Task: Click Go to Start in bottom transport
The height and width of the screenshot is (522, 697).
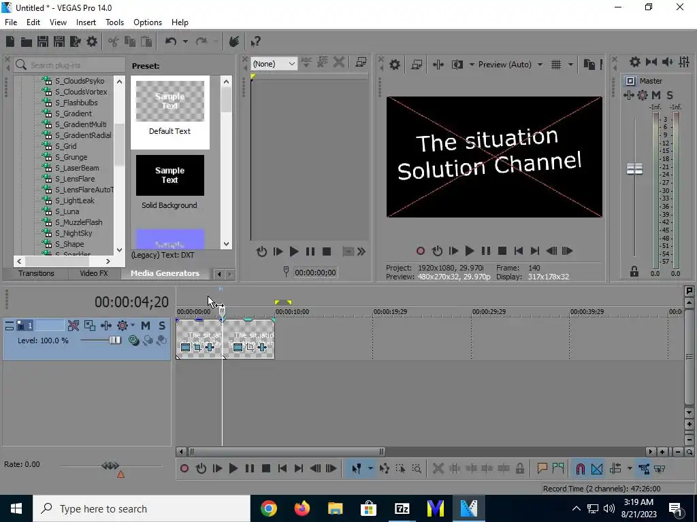Action: pos(282,469)
